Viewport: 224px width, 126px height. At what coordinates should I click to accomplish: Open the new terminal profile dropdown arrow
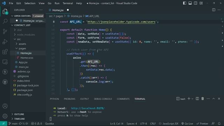tap(192, 99)
